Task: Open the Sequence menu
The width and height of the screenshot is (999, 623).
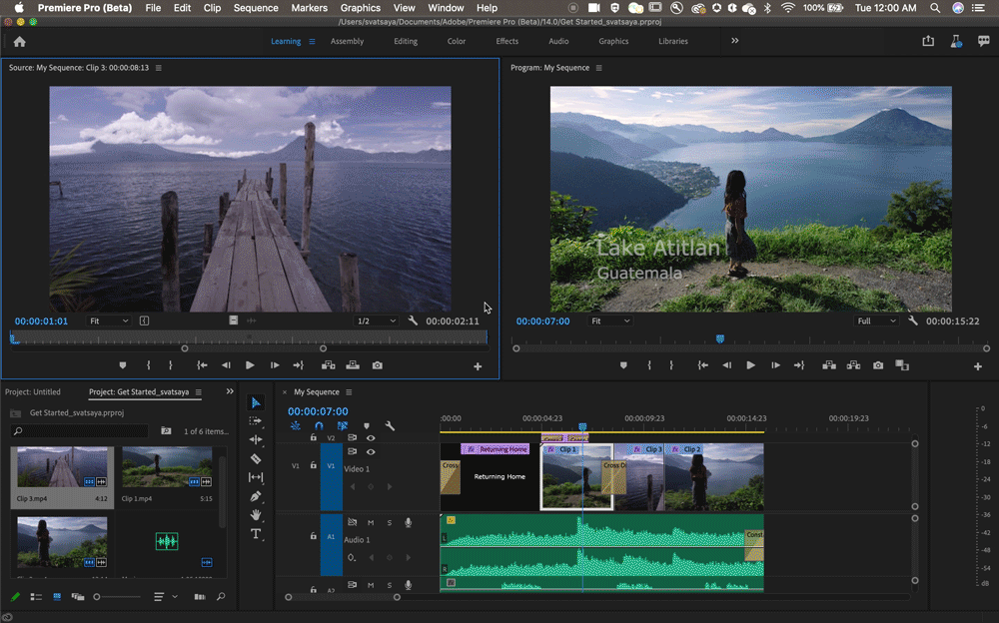Action: pyautogui.click(x=256, y=8)
